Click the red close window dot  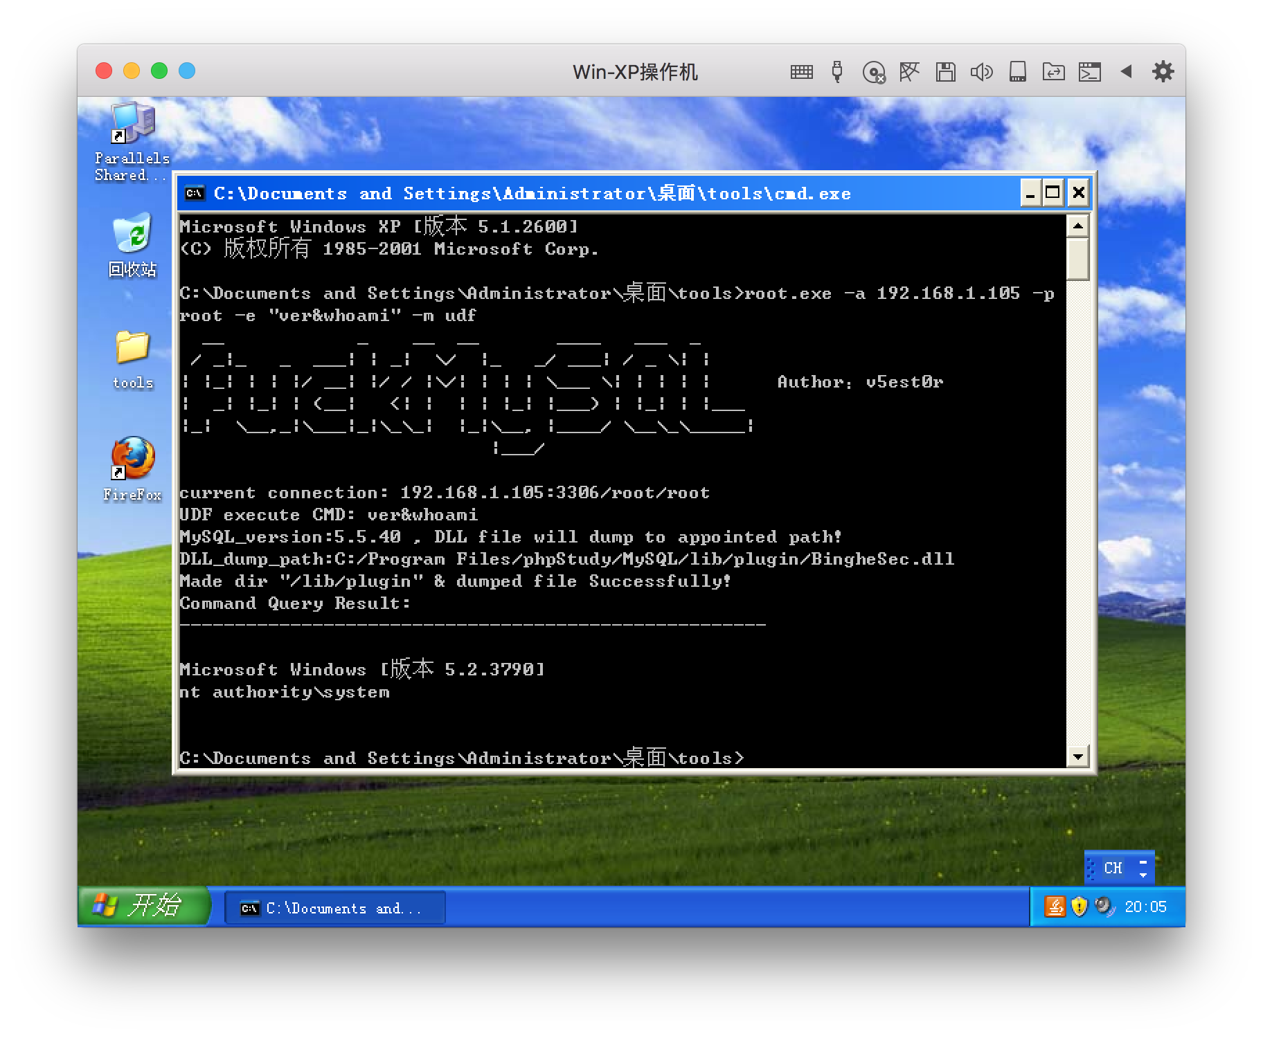point(104,71)
